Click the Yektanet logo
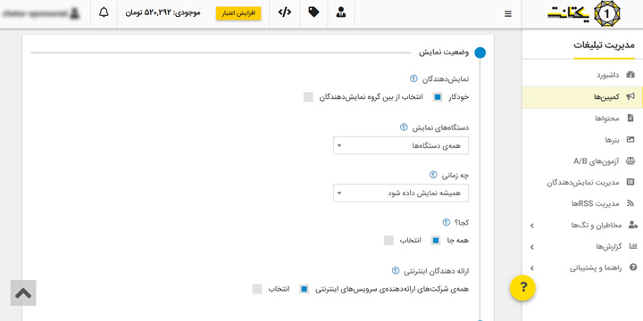 [583, 14]
